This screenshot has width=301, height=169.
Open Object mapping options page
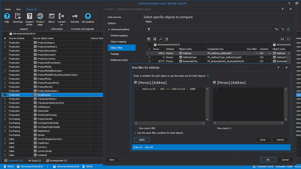click(x=118, y=42)
